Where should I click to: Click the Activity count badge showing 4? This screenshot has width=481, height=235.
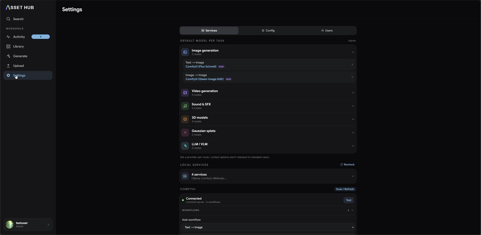(x=41, y=37)
